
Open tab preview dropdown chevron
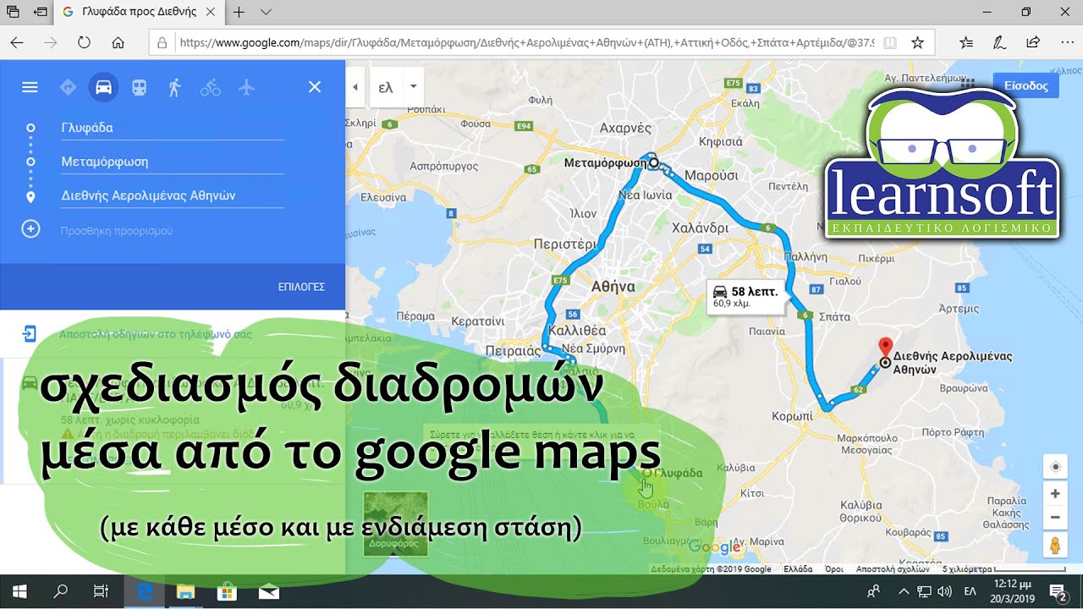point(266,12)
